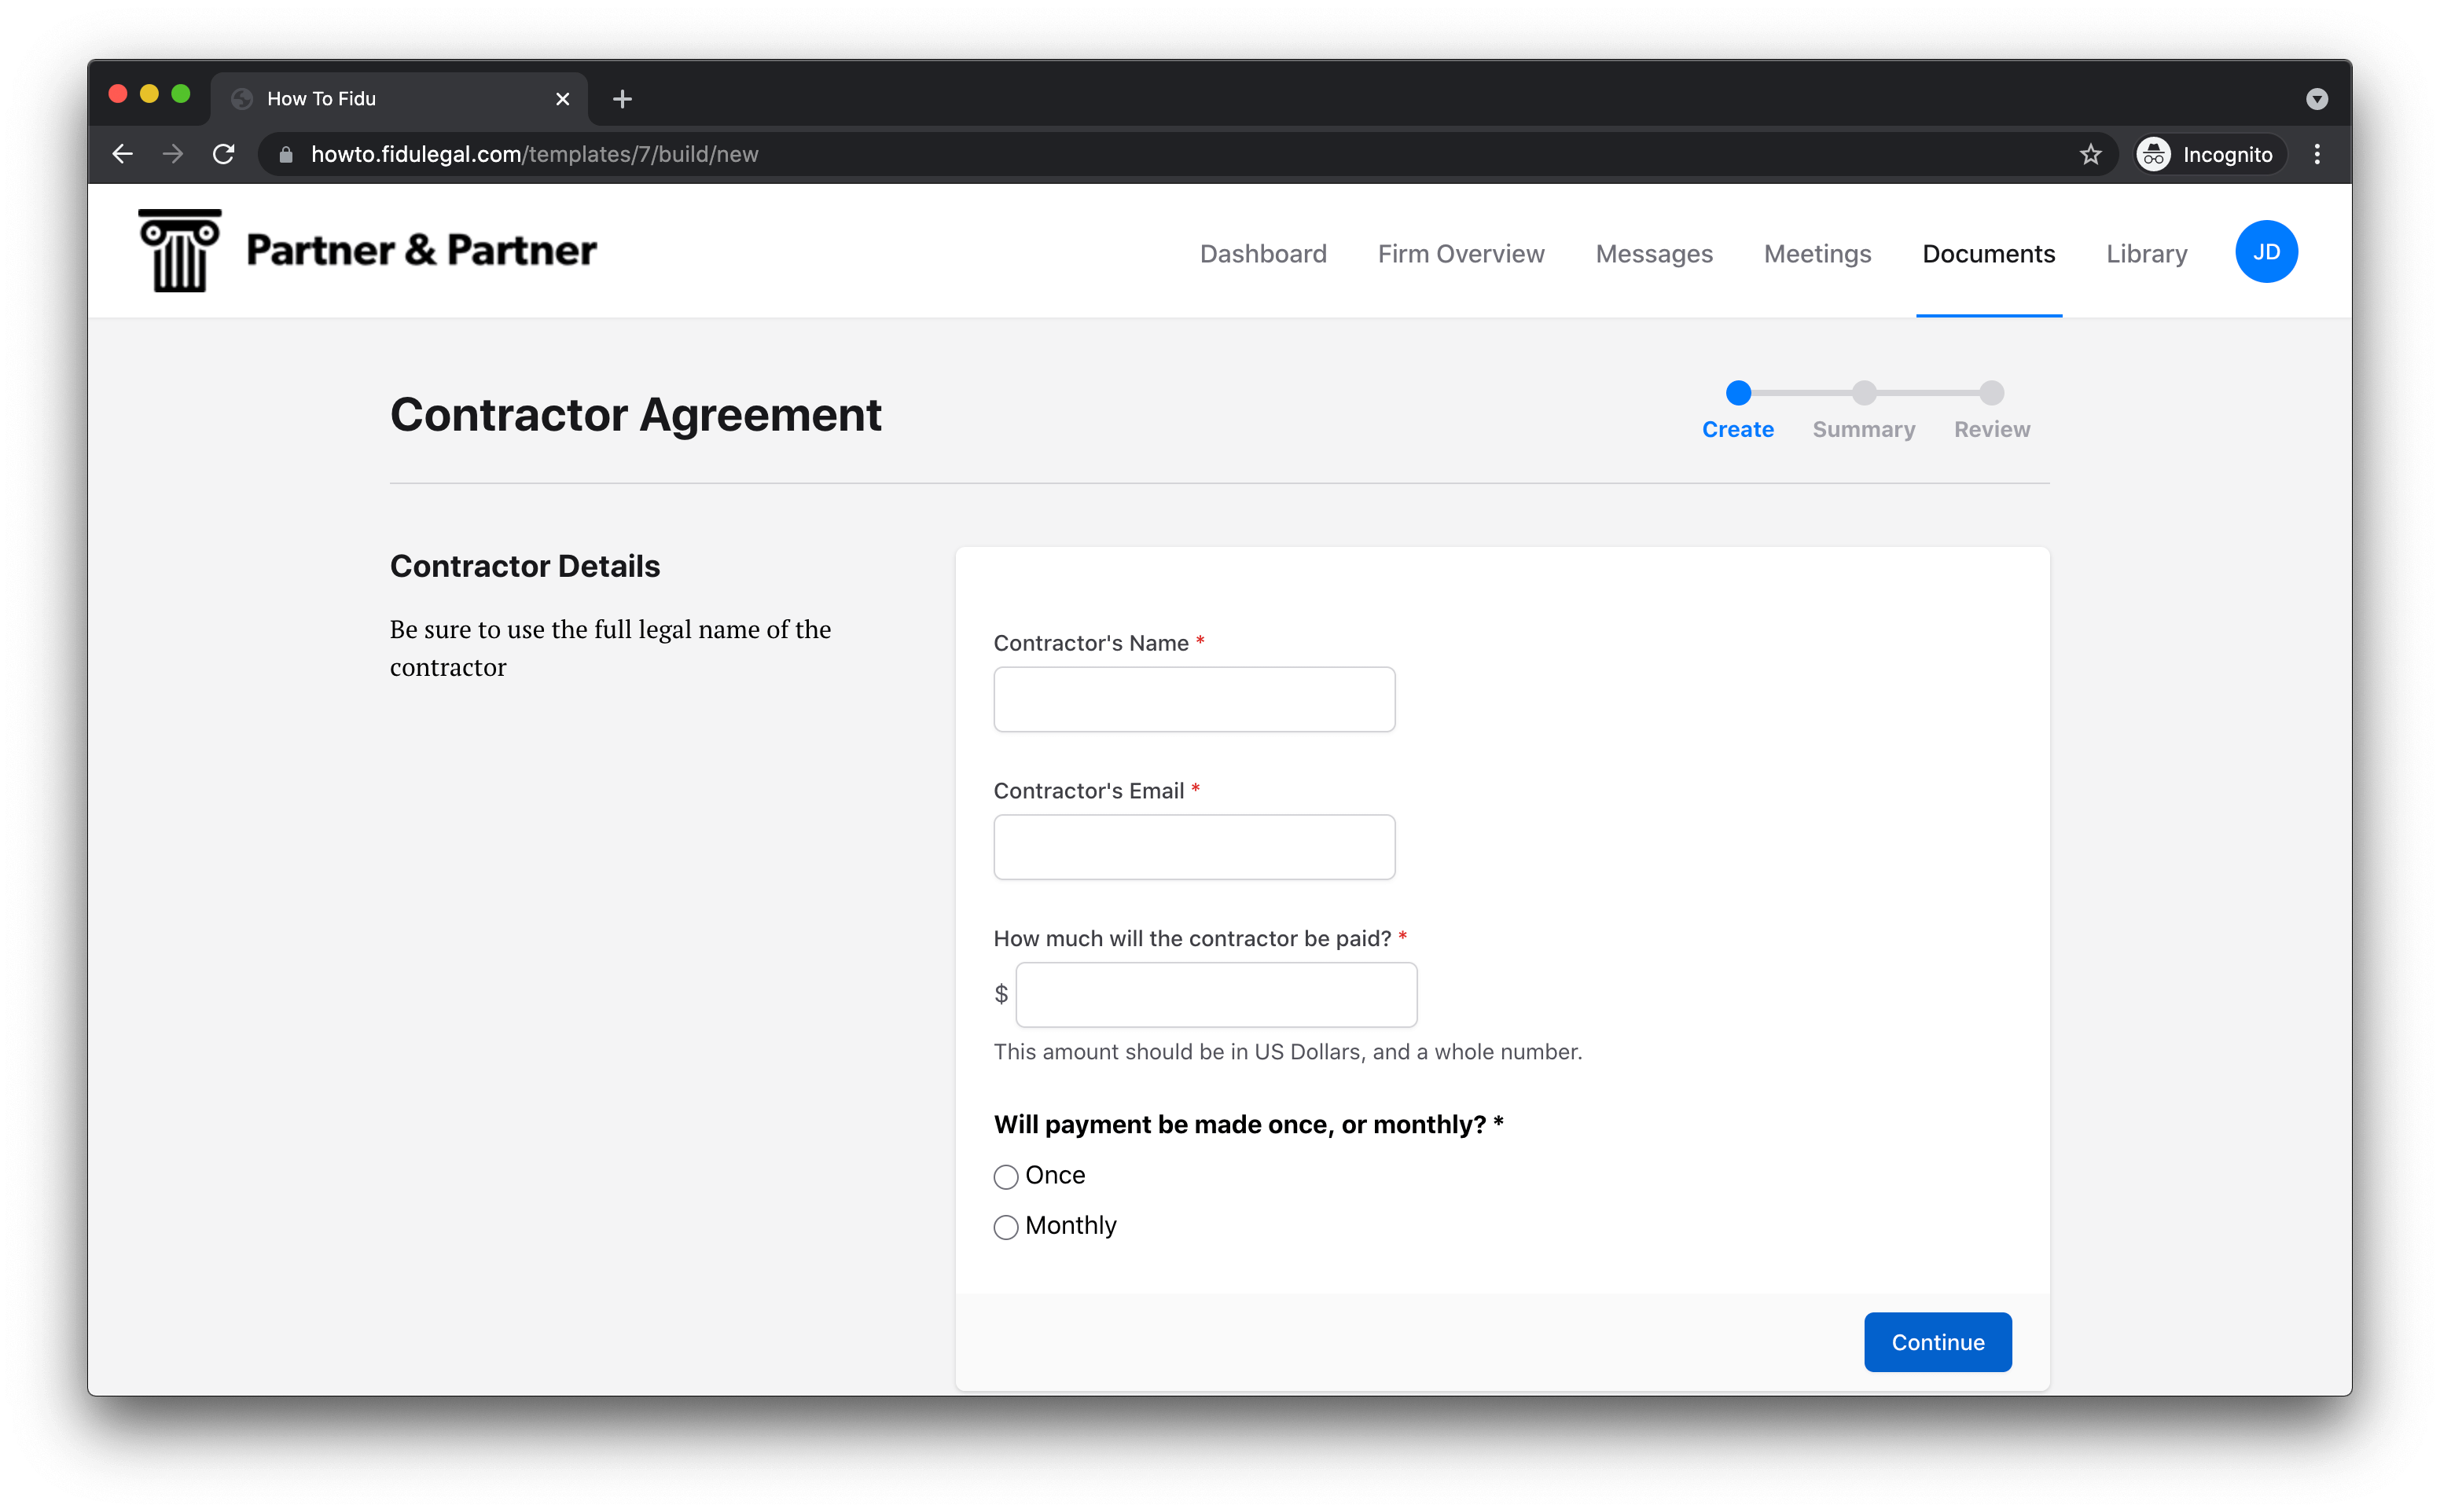Click the green fullscreen window button
Image resolution: width=2440 pixels, height=1512 pixels.
tap(181, 94)
